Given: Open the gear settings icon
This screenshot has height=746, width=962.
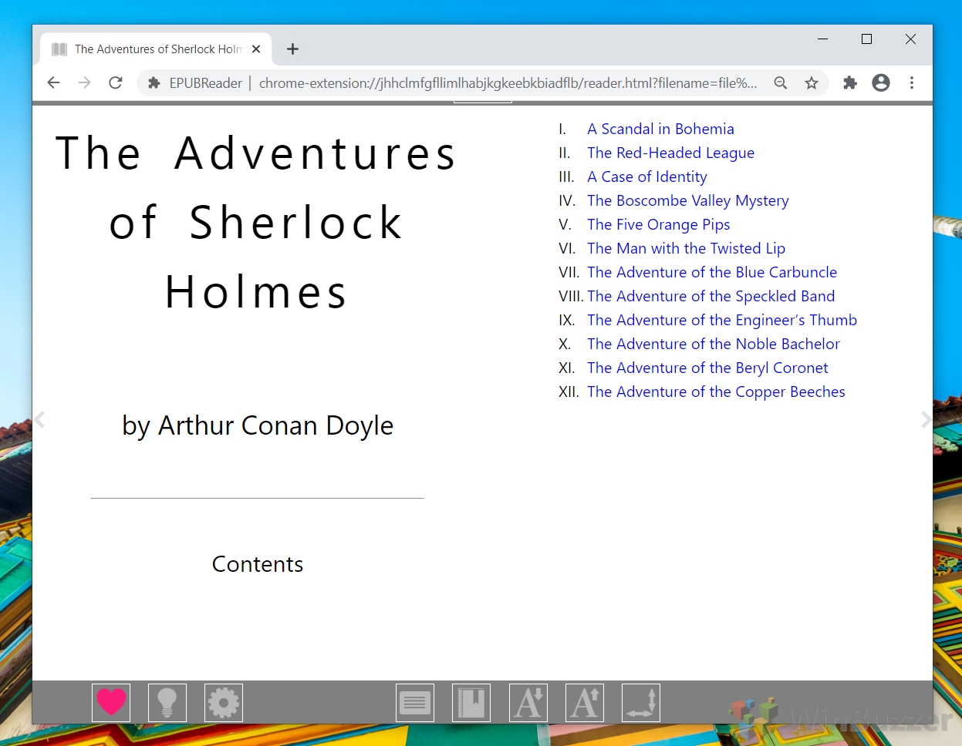Looking at the screenshot, I should pyautogui.click(x=224, y=703).
